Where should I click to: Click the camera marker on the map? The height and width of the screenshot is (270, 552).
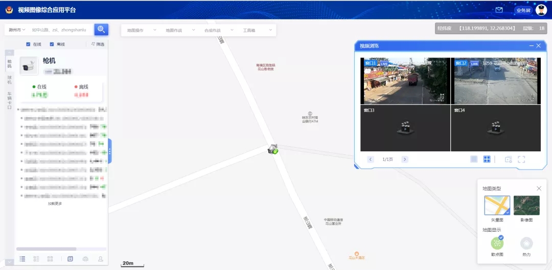click(x=273, y=149)
